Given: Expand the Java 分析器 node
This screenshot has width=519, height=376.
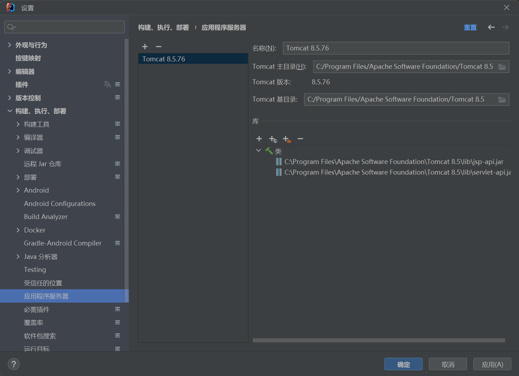Looking at the screenshot, I should 18,256.
